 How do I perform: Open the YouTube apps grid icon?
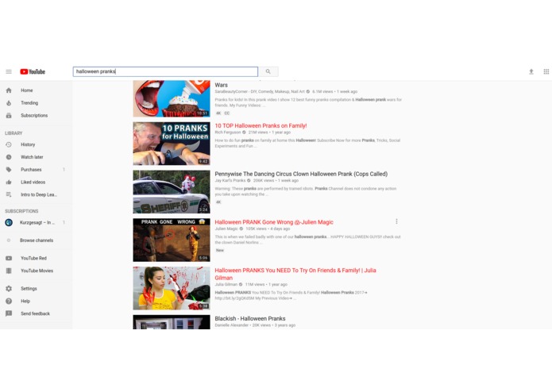pos(546,71)
